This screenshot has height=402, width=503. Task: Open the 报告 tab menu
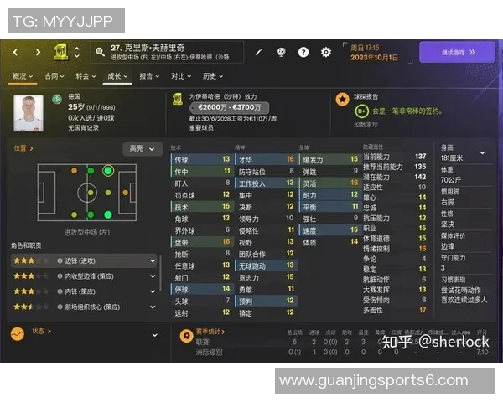coord(149,76)
